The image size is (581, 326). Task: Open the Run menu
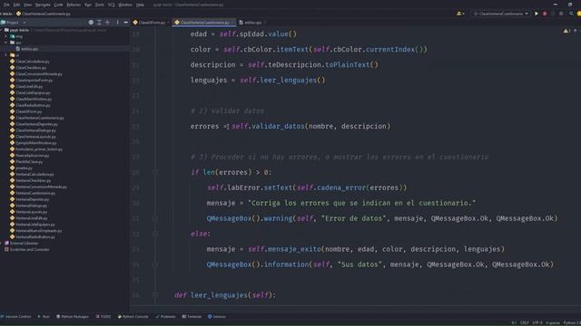tap(88, 5)
